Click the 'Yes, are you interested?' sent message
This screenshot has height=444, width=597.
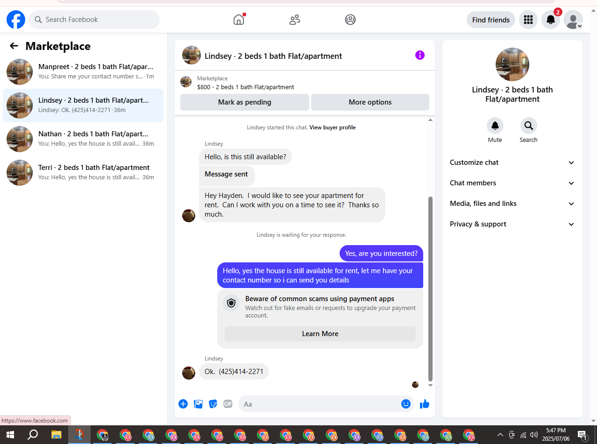click(381, 254)
